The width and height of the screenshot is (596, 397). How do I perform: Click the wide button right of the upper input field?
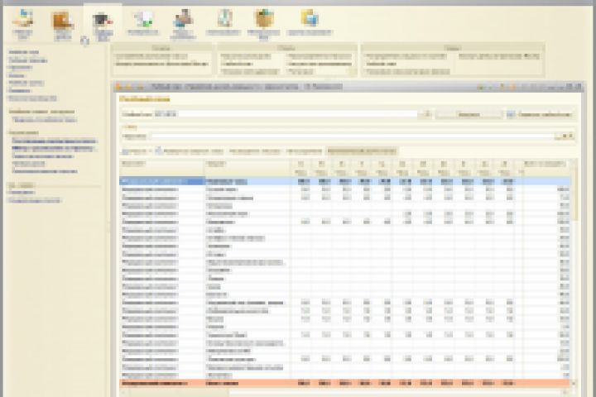pyautogui.click(x=469, y=114)
